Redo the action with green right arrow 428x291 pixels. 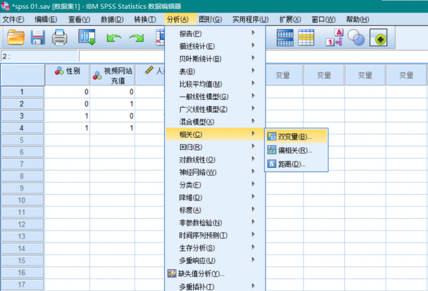tap(137, 38)
